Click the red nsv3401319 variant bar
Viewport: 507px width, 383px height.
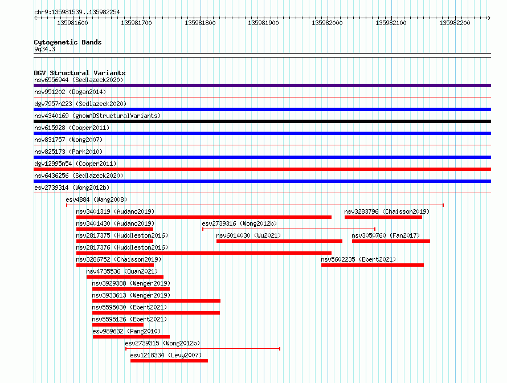click(204, 217)
